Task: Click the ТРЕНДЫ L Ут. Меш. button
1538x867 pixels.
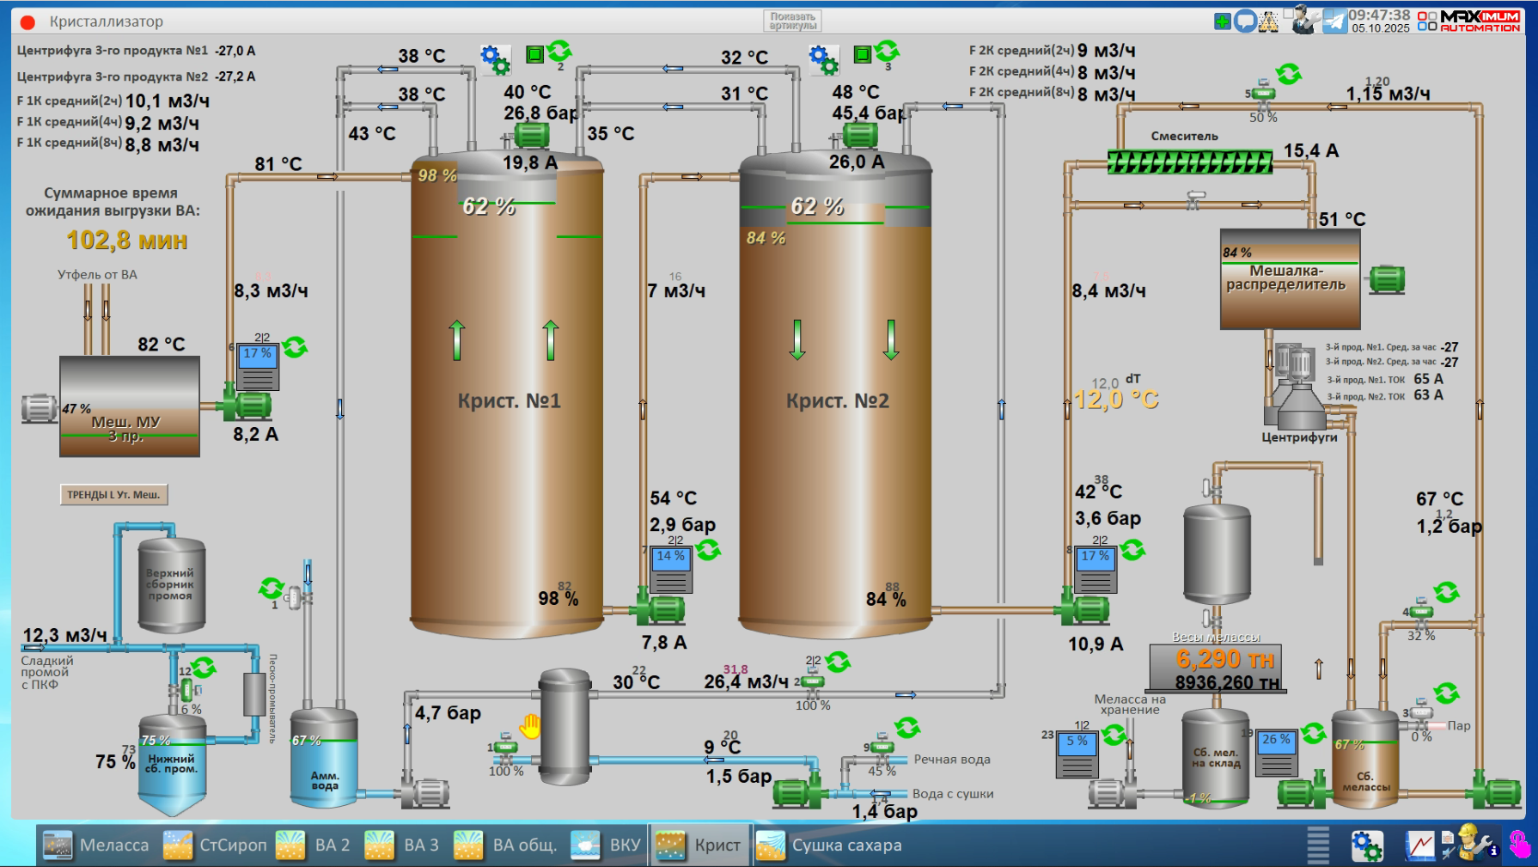Action: click(113, 495)
